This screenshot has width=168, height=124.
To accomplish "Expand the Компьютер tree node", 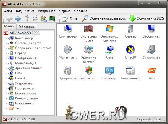I will (x=7, y=38).
